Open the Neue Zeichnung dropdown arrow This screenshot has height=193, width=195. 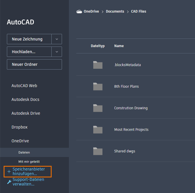pyautogui.click(x=57, y=39)
